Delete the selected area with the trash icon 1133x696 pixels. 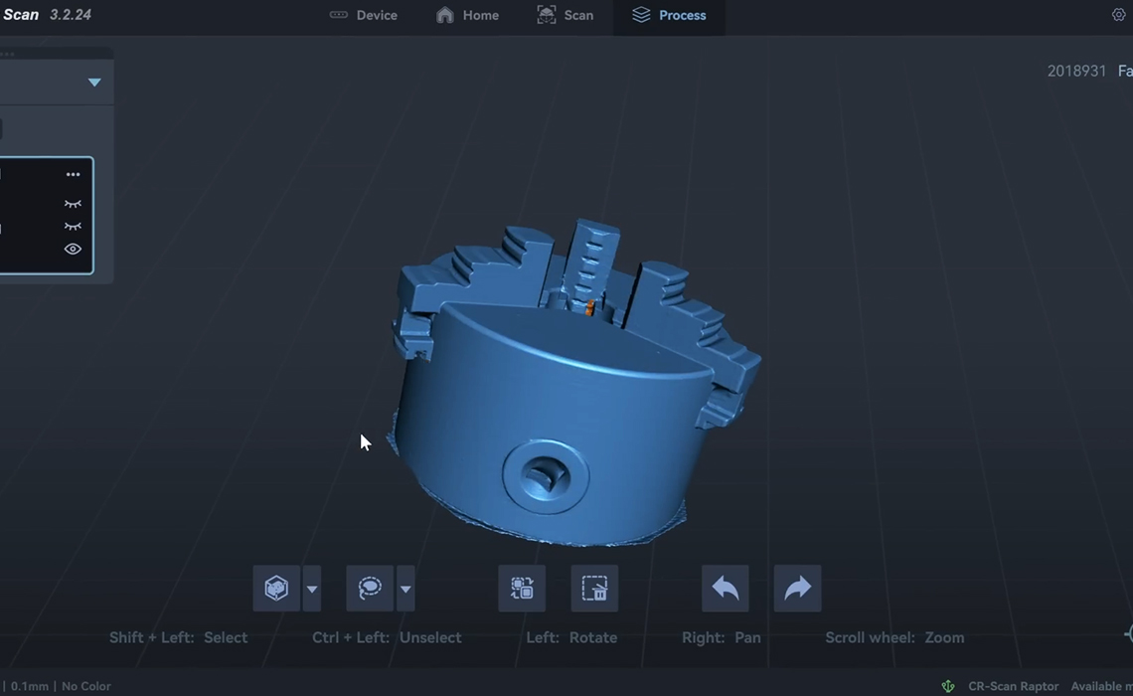coord(594,589)
